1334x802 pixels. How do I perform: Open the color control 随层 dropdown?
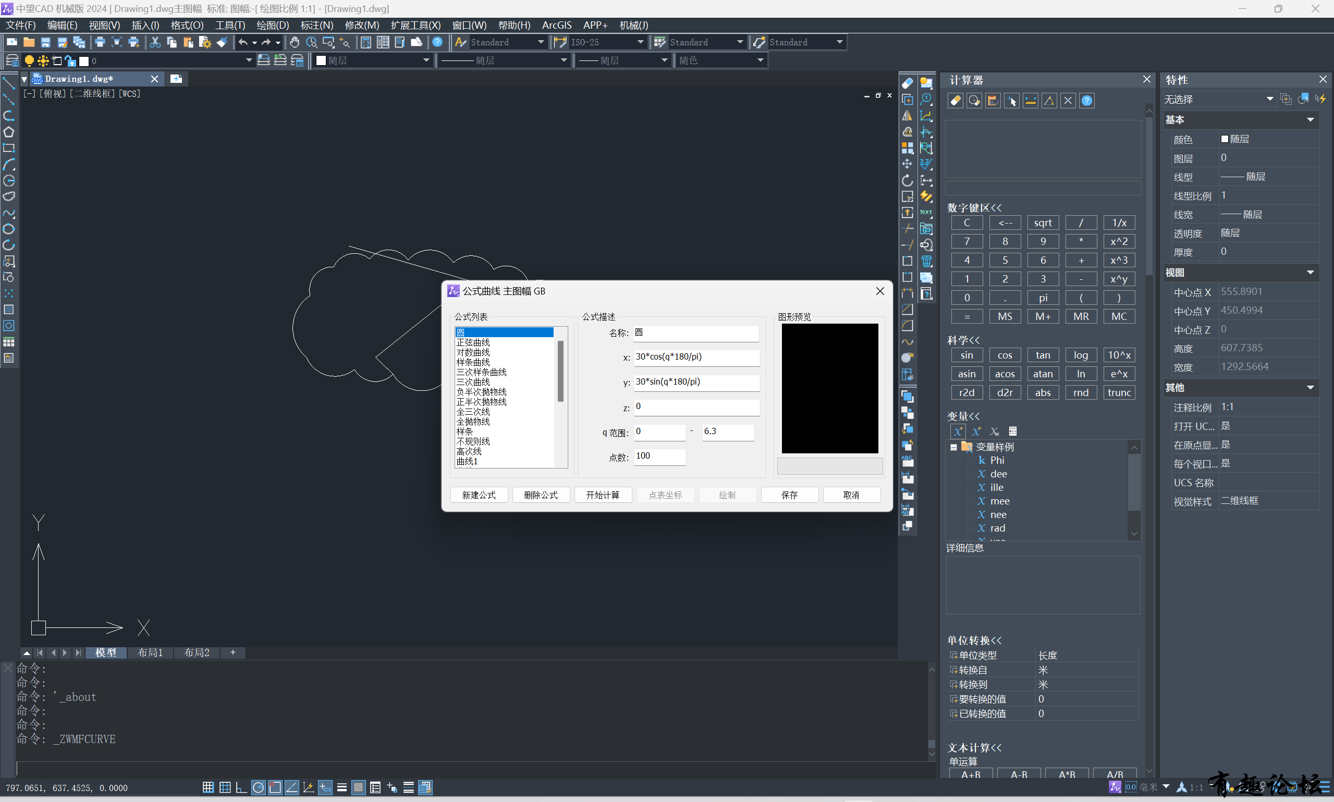(x=426, y=60)
